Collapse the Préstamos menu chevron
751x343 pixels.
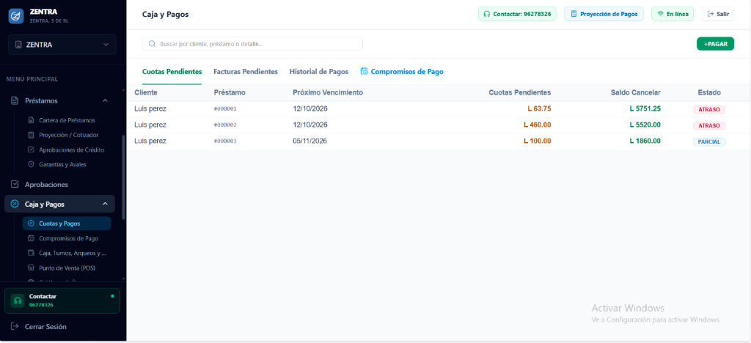click(x=106, y=101)
